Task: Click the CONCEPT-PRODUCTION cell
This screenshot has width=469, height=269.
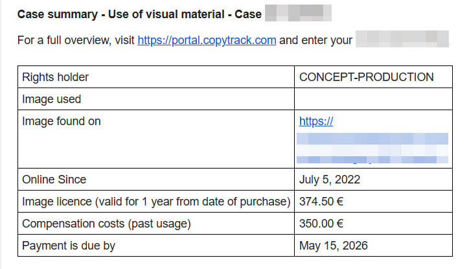Action: 373,77
